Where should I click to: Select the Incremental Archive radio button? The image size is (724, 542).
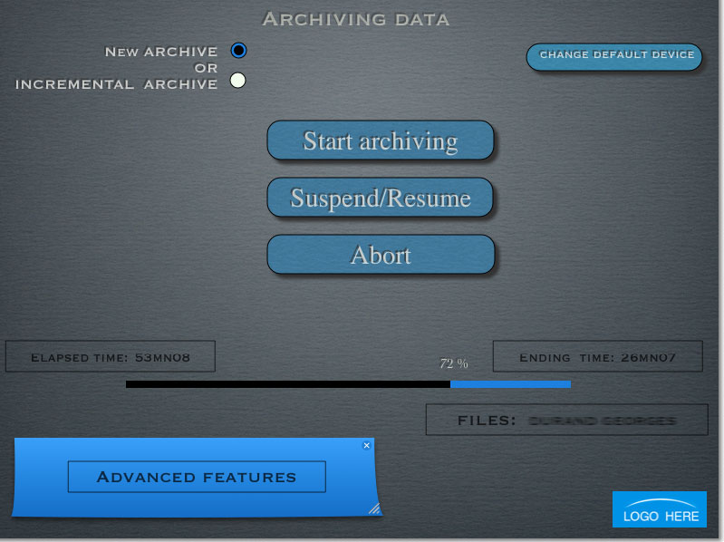(237, 81)
